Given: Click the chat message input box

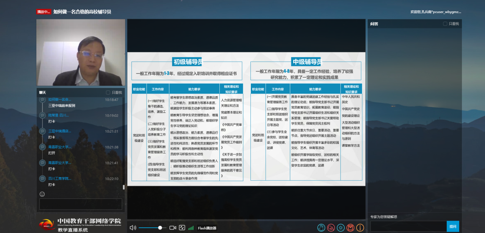Looking at the screenshot, I should coord(81,204).
